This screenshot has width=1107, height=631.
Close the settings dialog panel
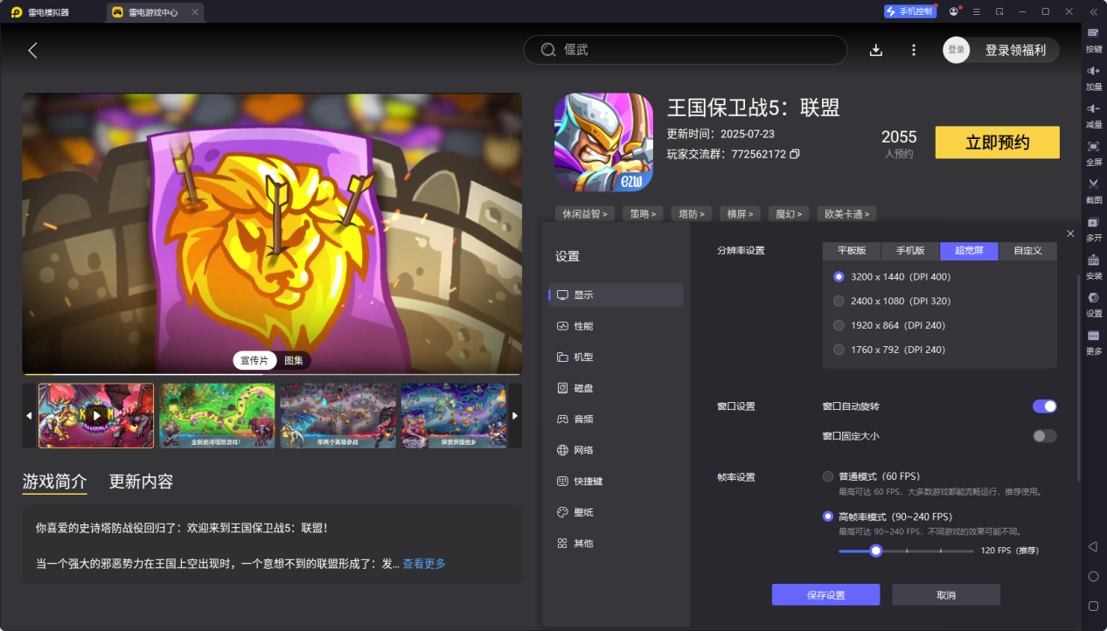click(x=1070, y=233)
